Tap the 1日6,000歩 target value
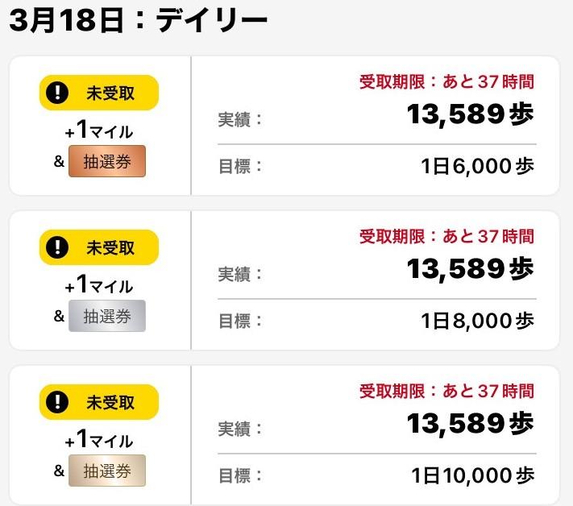This screenshot has width=573, height=506. 477,167
